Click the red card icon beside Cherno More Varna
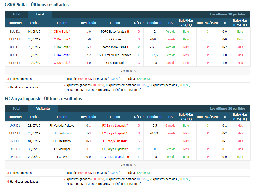 (x=128, y=47)
